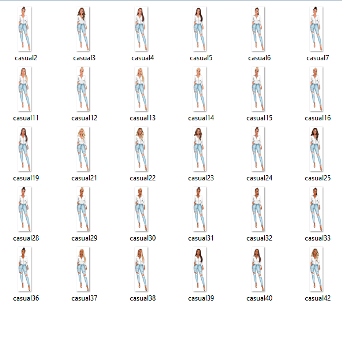
Task: Click the casual33 thumbnail
Action: pos(317,209)
